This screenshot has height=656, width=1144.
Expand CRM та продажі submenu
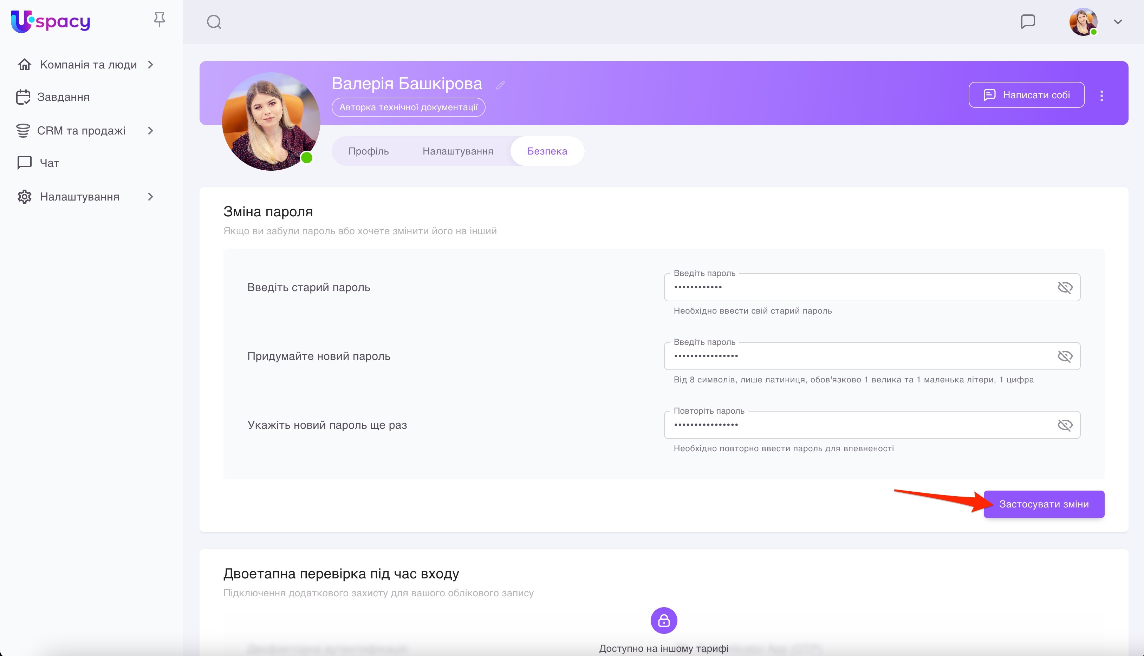150,131
